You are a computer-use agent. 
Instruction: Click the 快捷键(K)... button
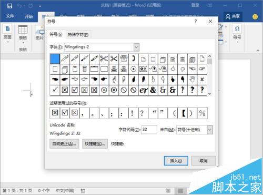pyautogui.click(x=95, y=144)
